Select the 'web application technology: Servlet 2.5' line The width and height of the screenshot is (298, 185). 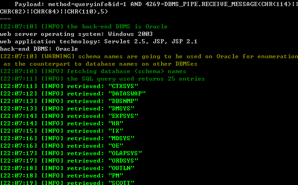click(x=99, y=41)
